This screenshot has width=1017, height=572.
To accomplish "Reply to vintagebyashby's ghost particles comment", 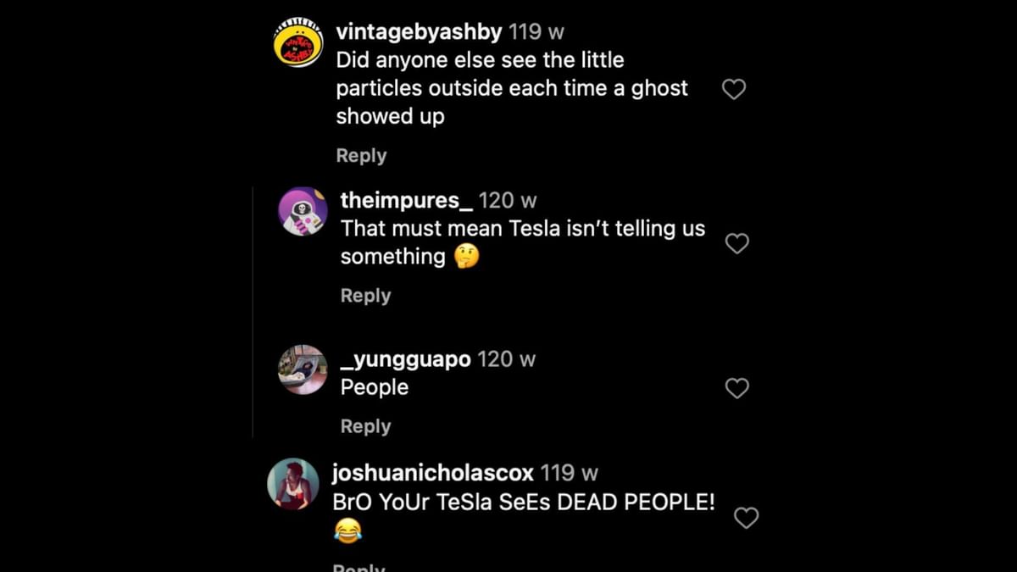I will (x=362, y=155).
